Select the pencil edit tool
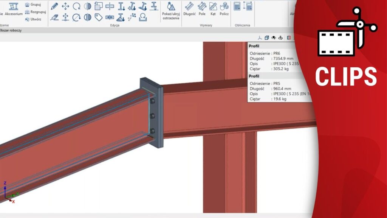387x218 pixels. (54, 6)
